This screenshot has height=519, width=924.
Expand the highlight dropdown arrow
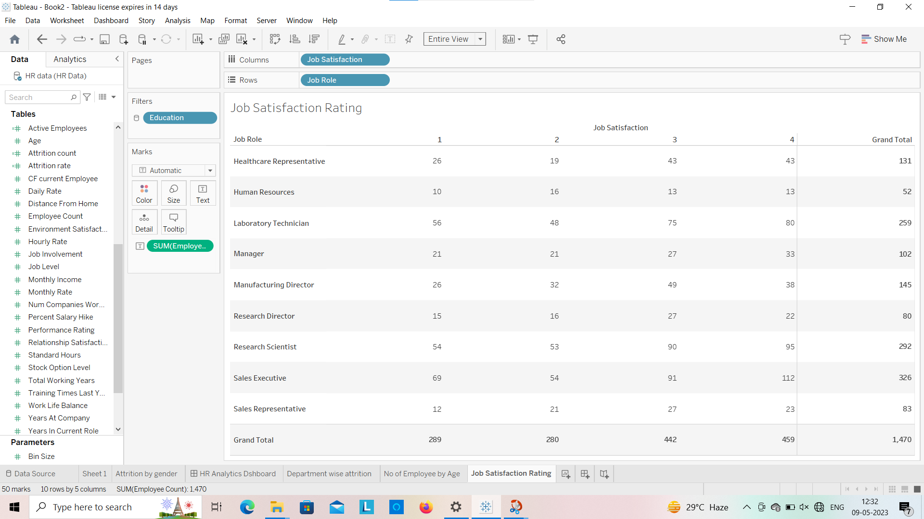[352, 39]
